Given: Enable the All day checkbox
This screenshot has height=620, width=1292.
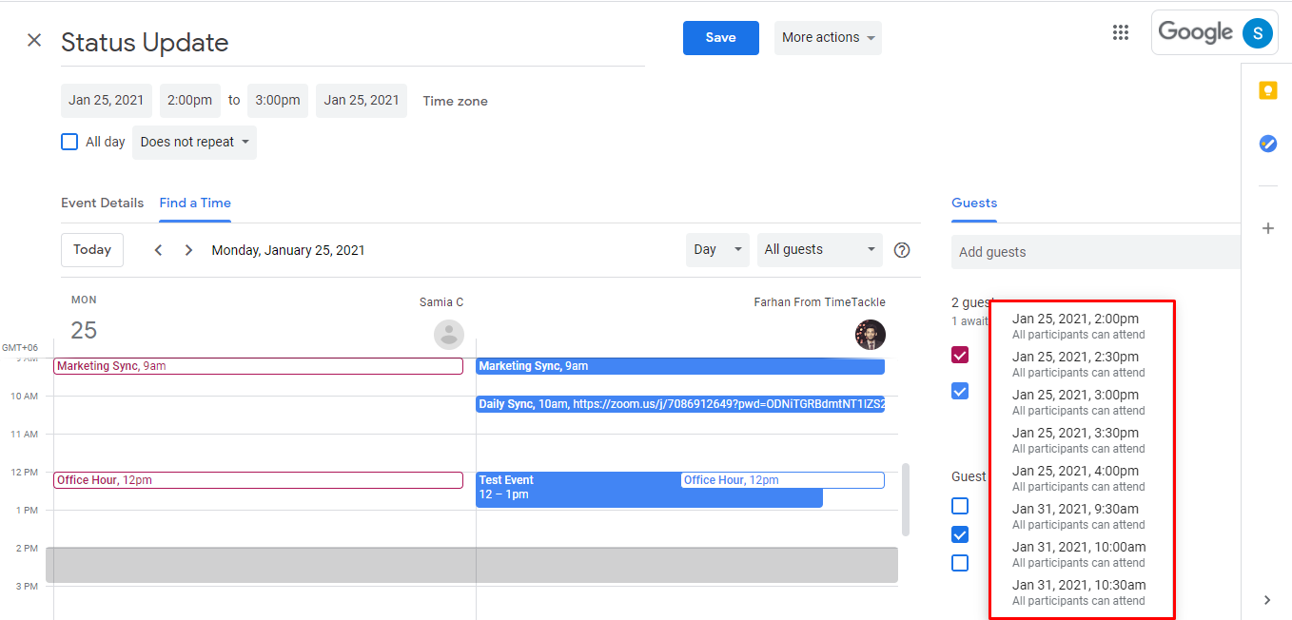Looking at the screenshot, I should [69, 141].
